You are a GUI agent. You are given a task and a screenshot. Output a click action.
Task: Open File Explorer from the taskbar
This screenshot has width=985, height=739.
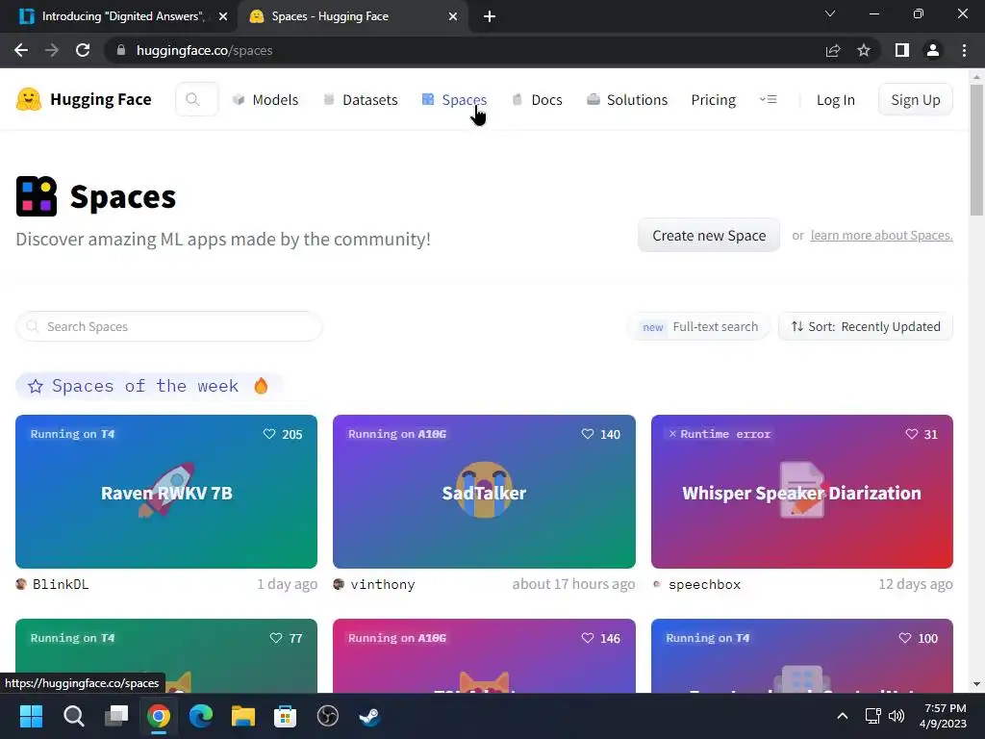click(243, 716)
